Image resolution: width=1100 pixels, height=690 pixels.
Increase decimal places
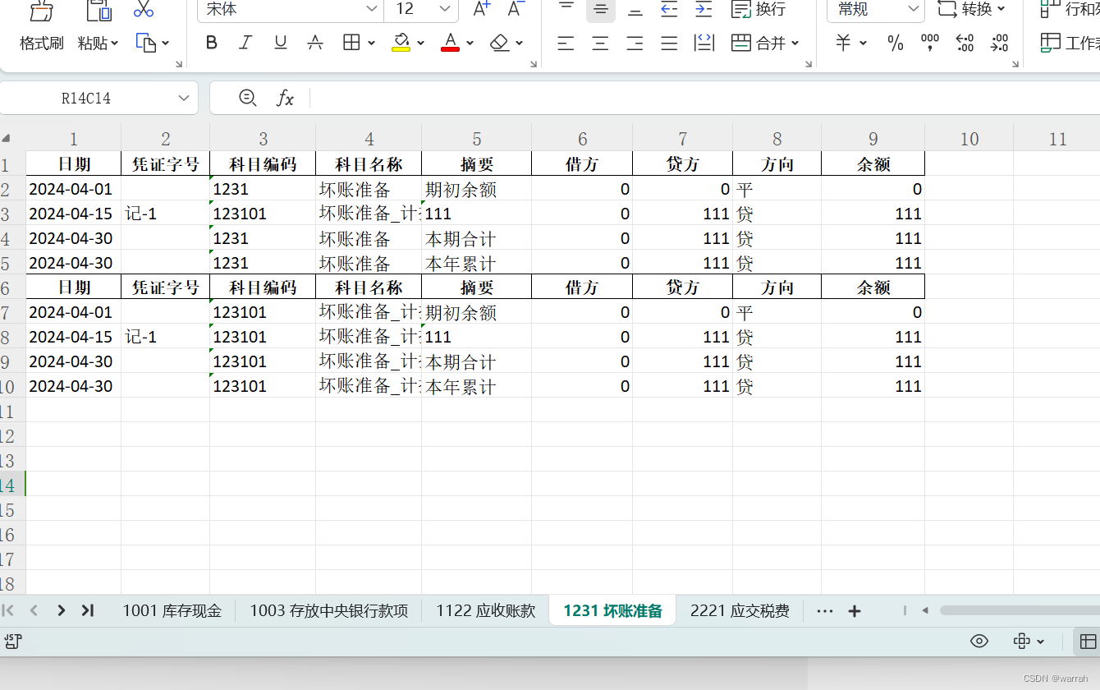coord(965,43)
